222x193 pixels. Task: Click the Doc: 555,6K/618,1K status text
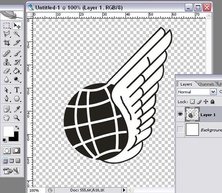[87, 190]
